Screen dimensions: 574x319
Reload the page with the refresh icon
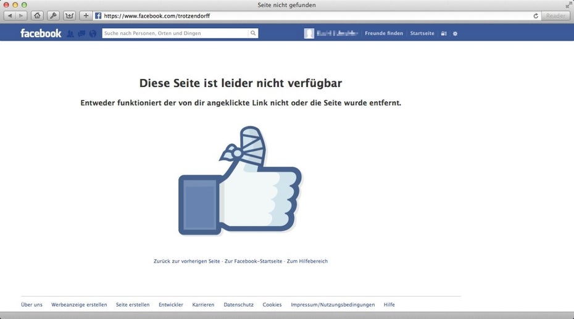[x=536, y=15]
